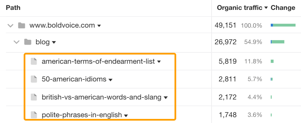Open the 50-american-idioms dropdown caret
Viewport: 301px width, 123px height.
click(x=110, y=79)
